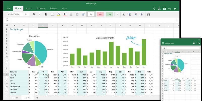Click the Feb Housing value 1,469
Viewport: 202px width, 101px height.
43,75
